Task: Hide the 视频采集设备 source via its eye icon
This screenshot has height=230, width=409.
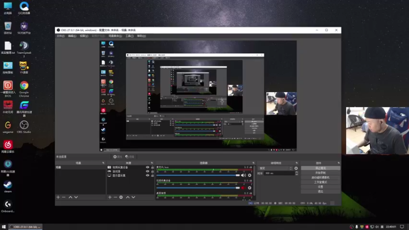Action: (x=147, y=168)
